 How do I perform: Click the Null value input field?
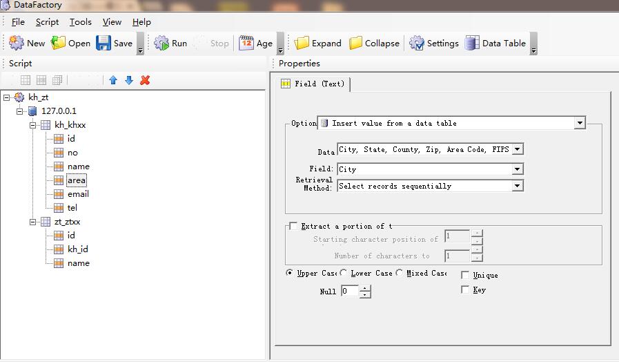(x=350, y=292)
